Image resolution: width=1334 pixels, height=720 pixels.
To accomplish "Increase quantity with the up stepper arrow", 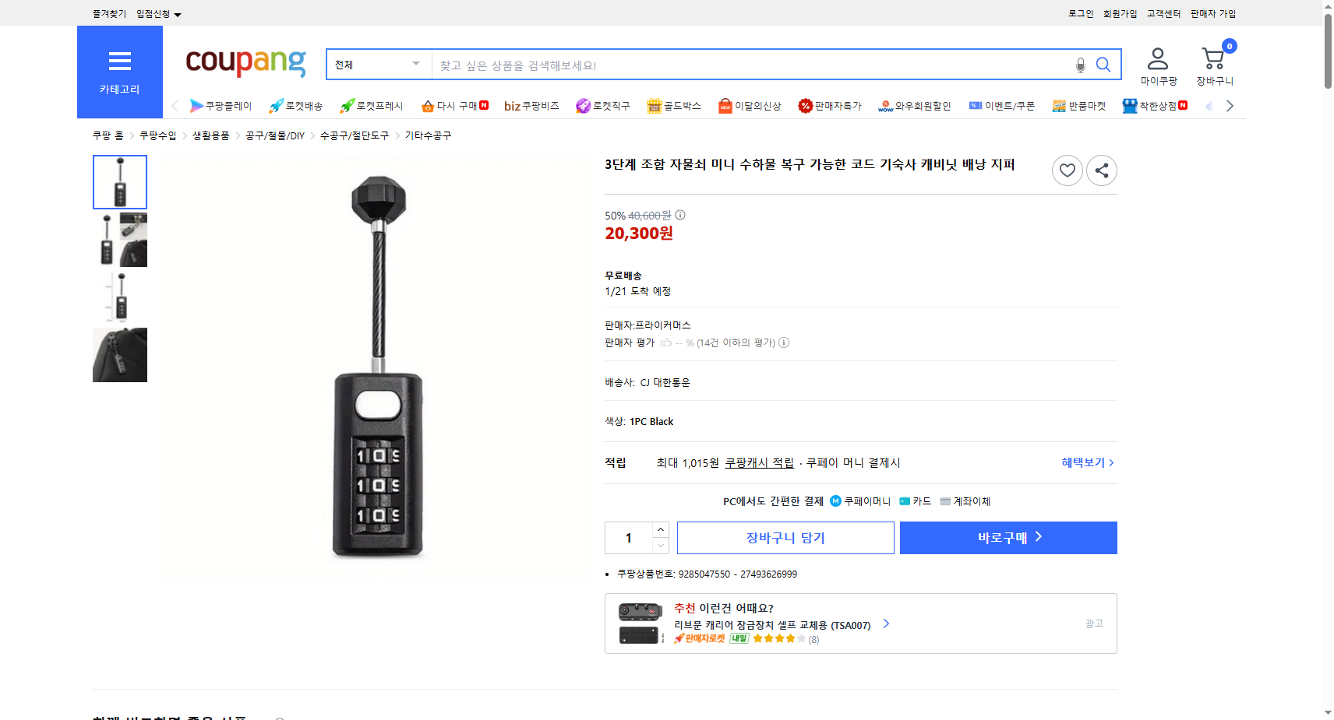I will [661, 529].
